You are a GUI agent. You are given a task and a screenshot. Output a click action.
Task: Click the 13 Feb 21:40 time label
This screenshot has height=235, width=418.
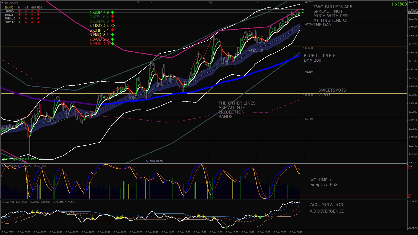[295, 232]
